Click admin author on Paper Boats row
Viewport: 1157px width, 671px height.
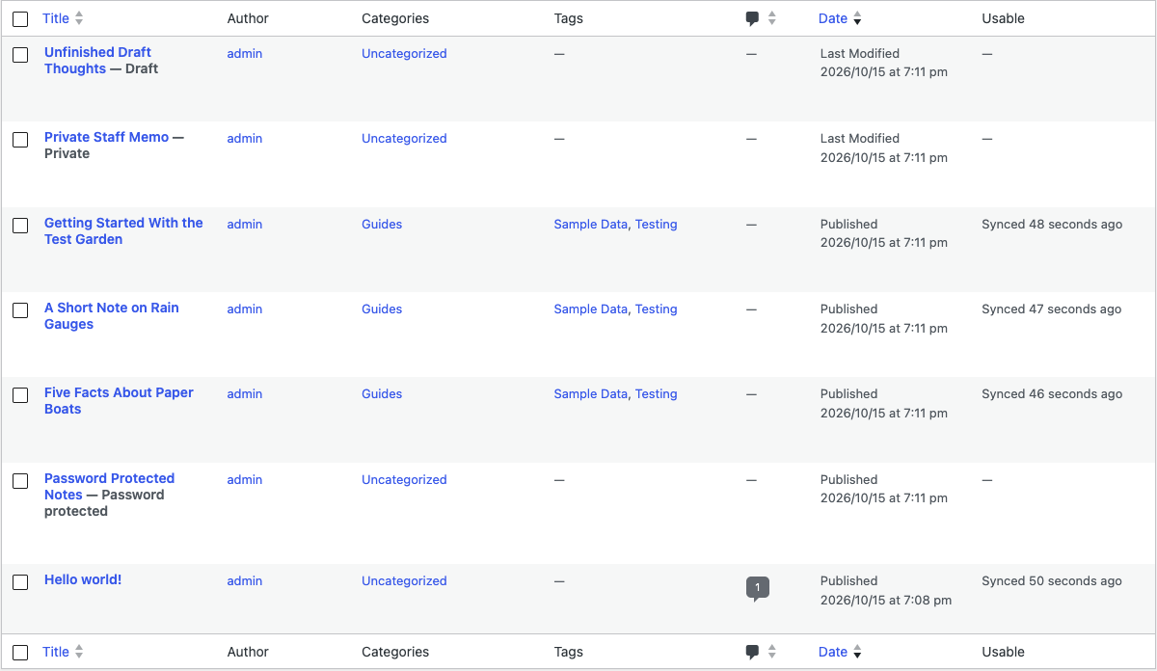(x=245, y=393)
